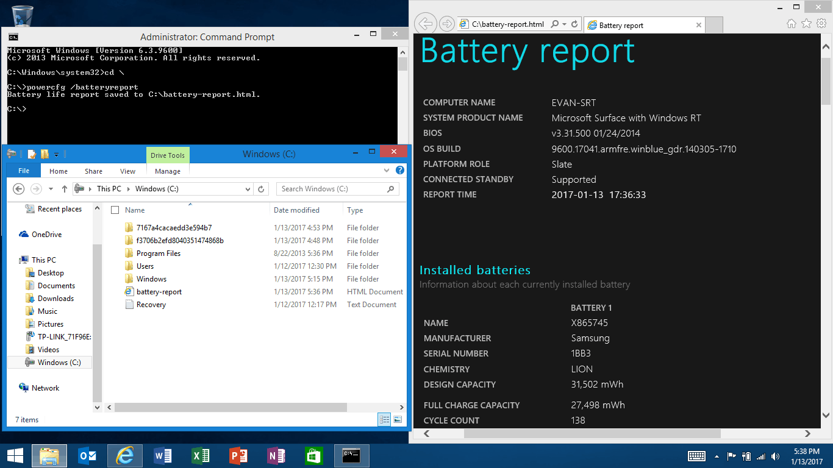Open Internet Explorer Tools gear menu
The image size is (833, 468).
821,23
